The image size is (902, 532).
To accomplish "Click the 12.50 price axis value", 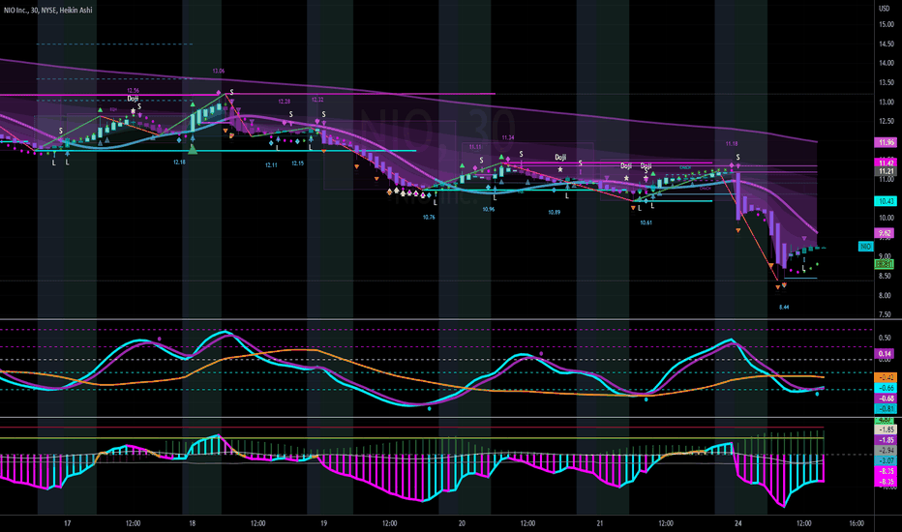I will 887,121.
